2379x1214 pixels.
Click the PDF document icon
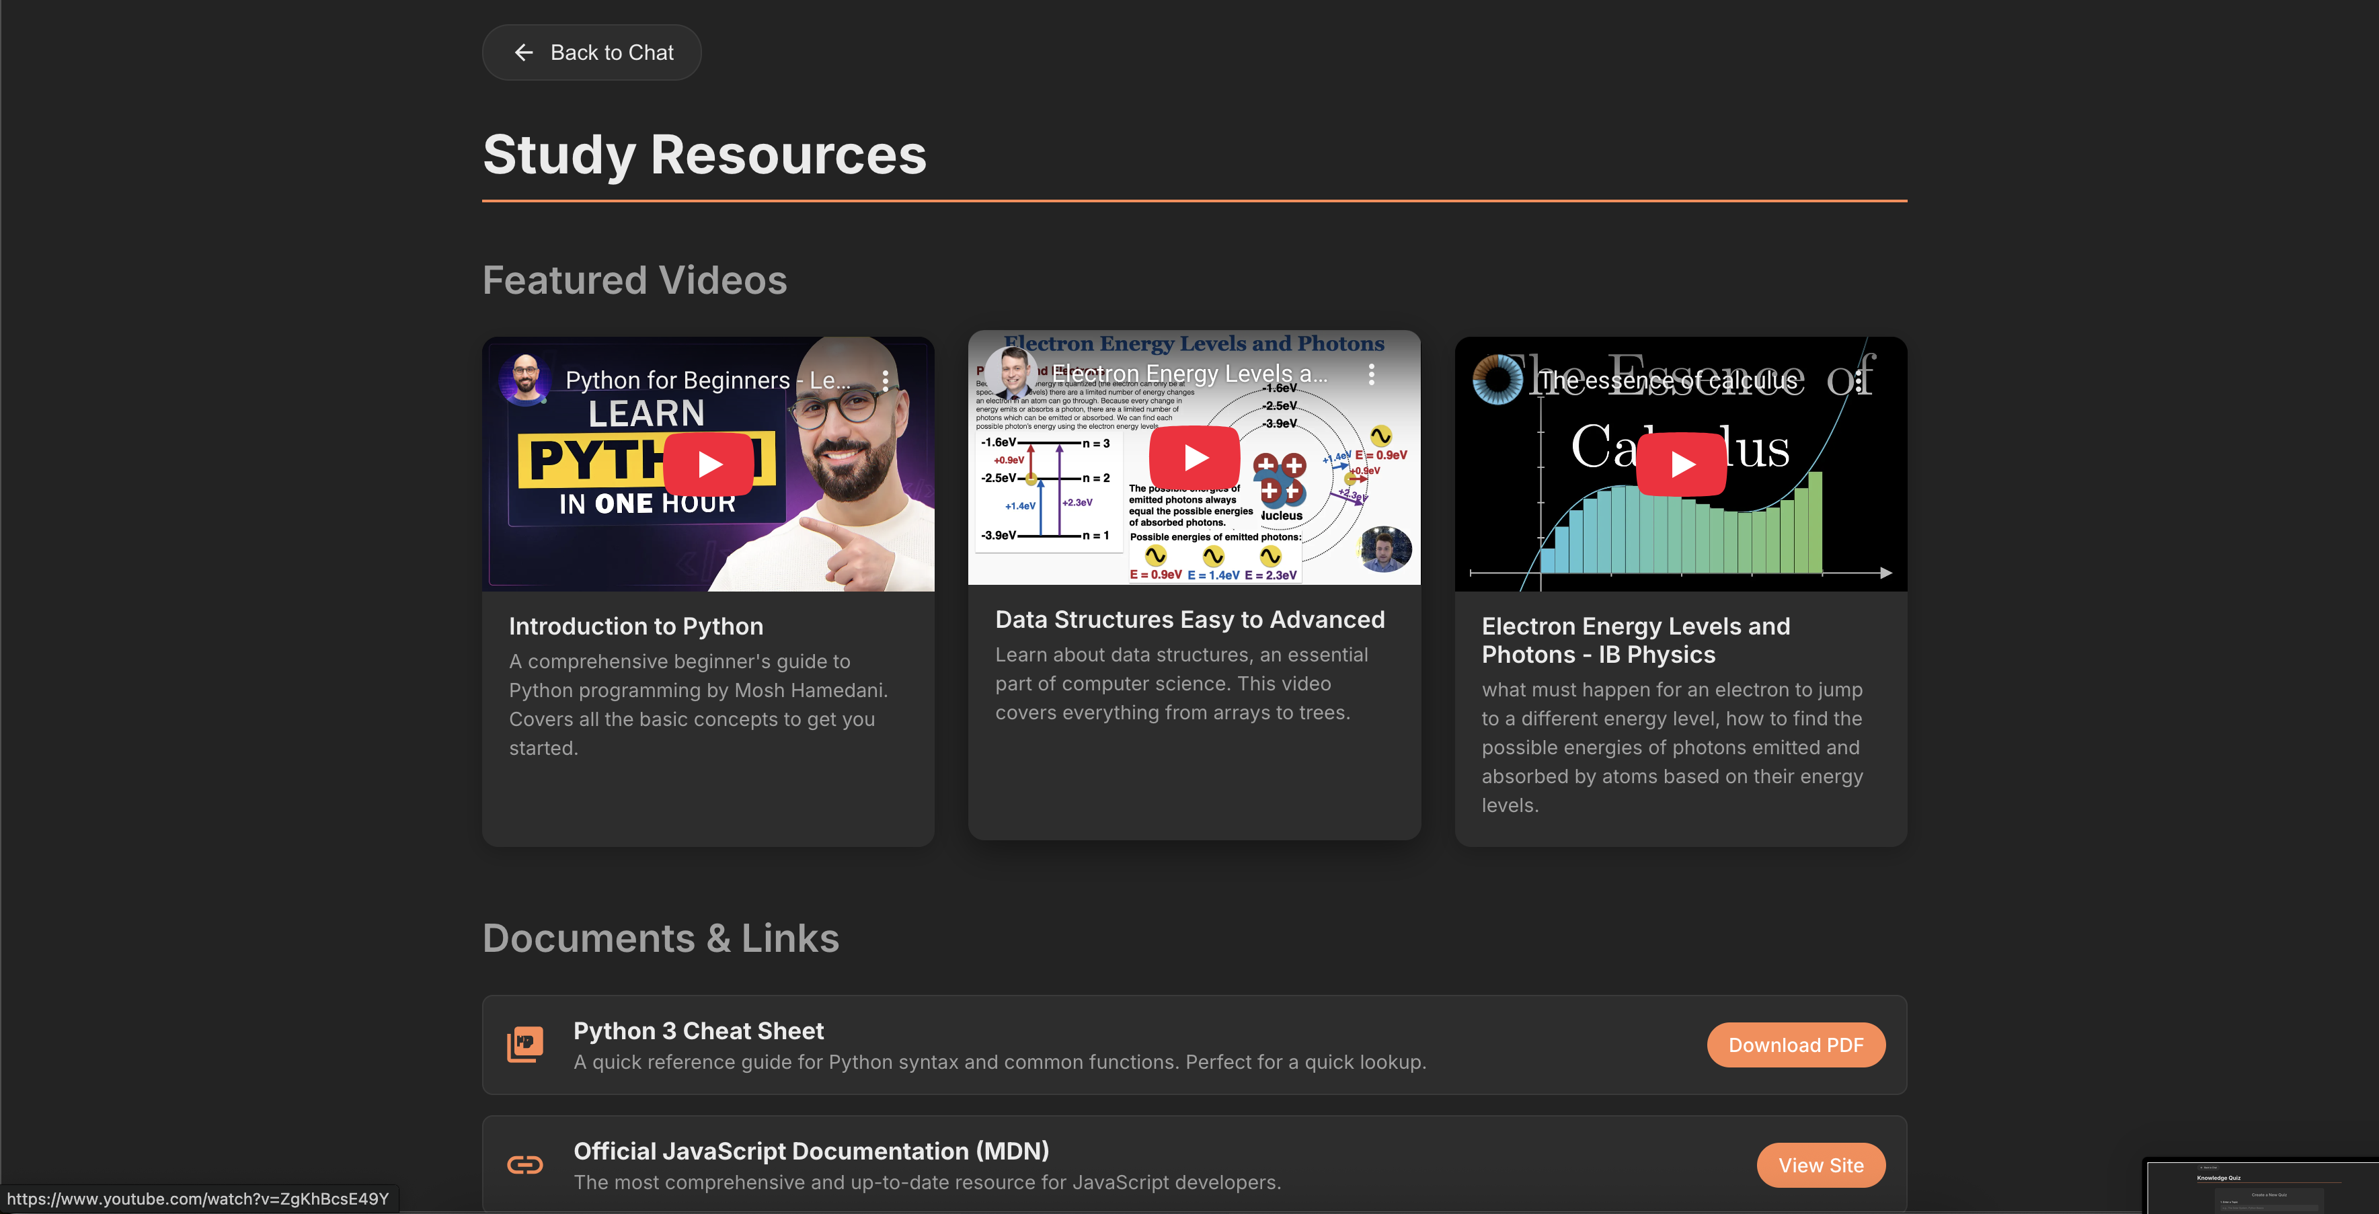click(x=525, y=1044)
